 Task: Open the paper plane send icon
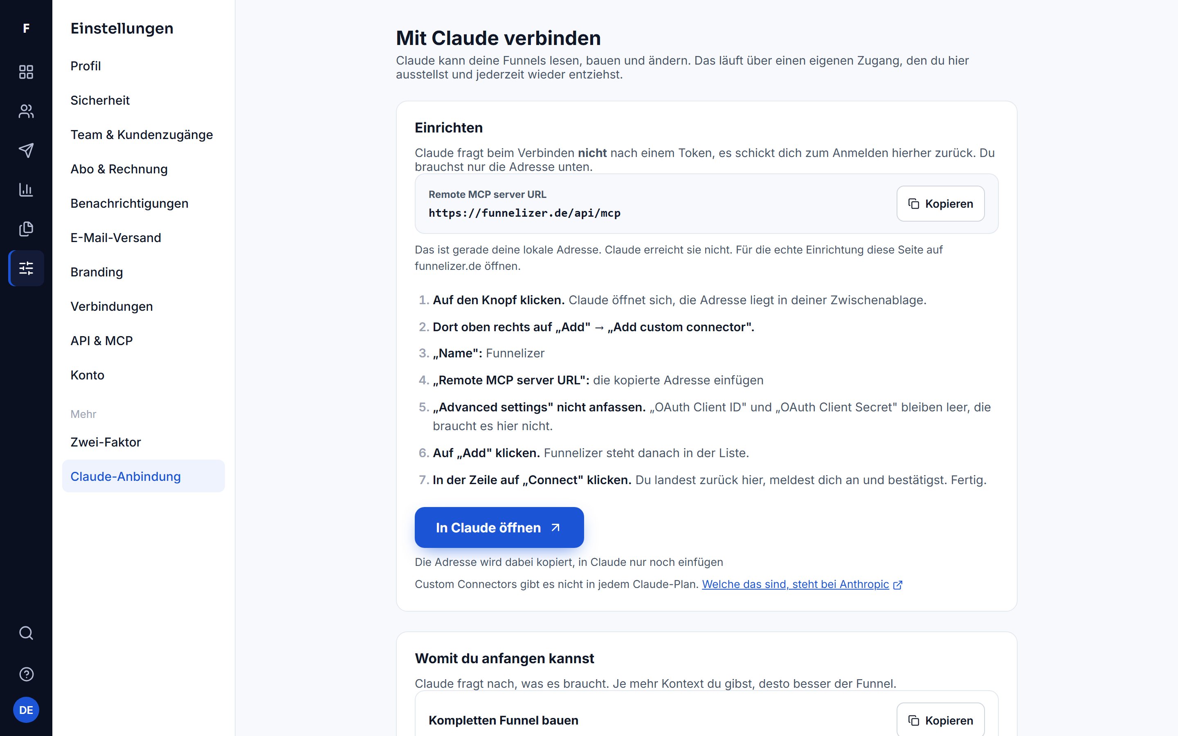point(26,150)
